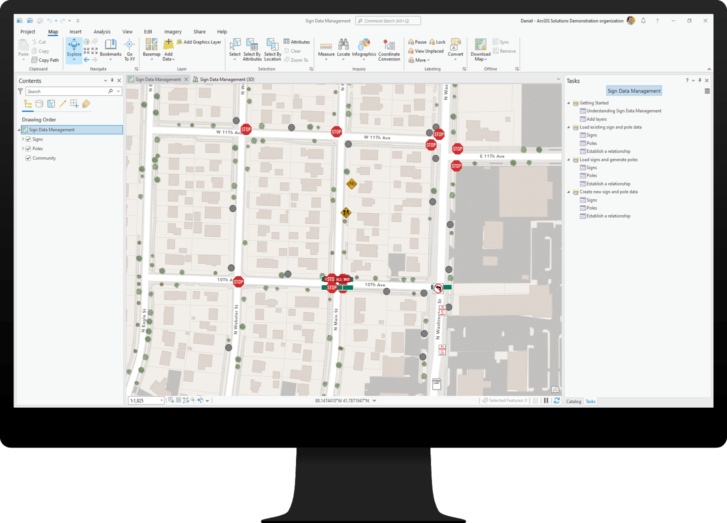Disable the Poles layer checkbox
Screen dimensions: 727x523
28,148
